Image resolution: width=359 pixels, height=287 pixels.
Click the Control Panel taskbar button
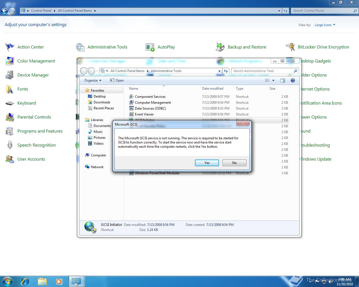click(76, 281)
